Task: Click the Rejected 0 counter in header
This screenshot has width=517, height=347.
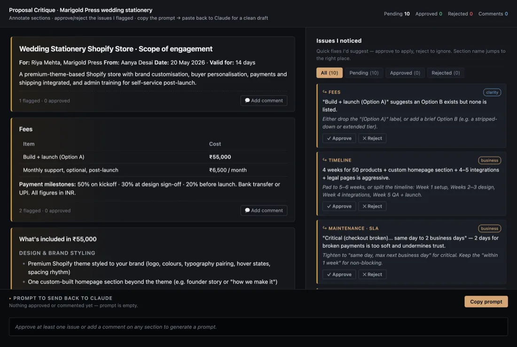Action: (x=460, y=14)
